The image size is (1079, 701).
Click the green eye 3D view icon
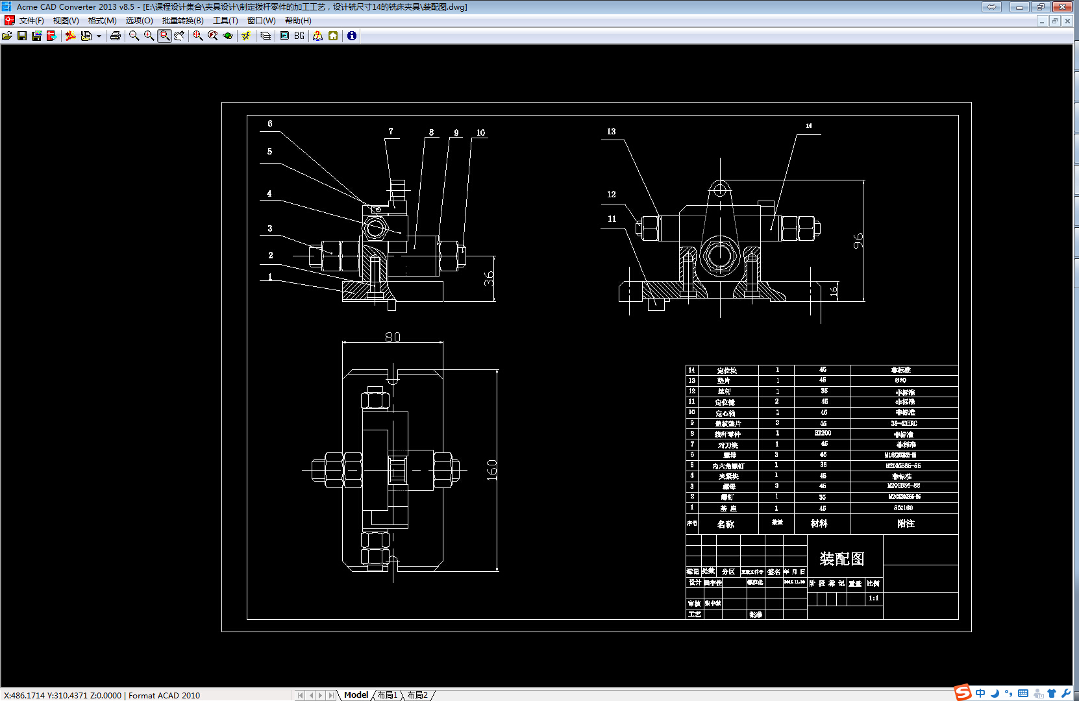point(228,36)
